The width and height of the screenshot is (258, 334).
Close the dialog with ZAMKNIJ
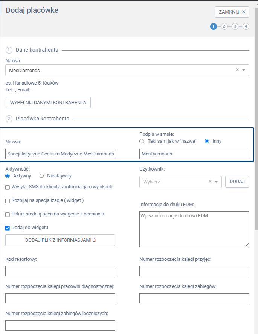[x=232, y=12]
